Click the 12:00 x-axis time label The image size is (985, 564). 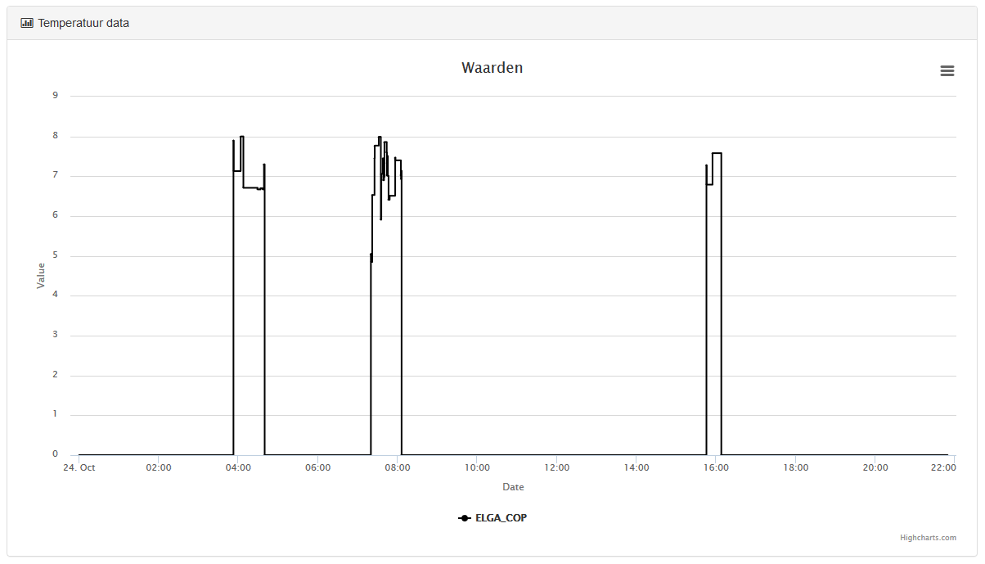(x=556, y=468)
